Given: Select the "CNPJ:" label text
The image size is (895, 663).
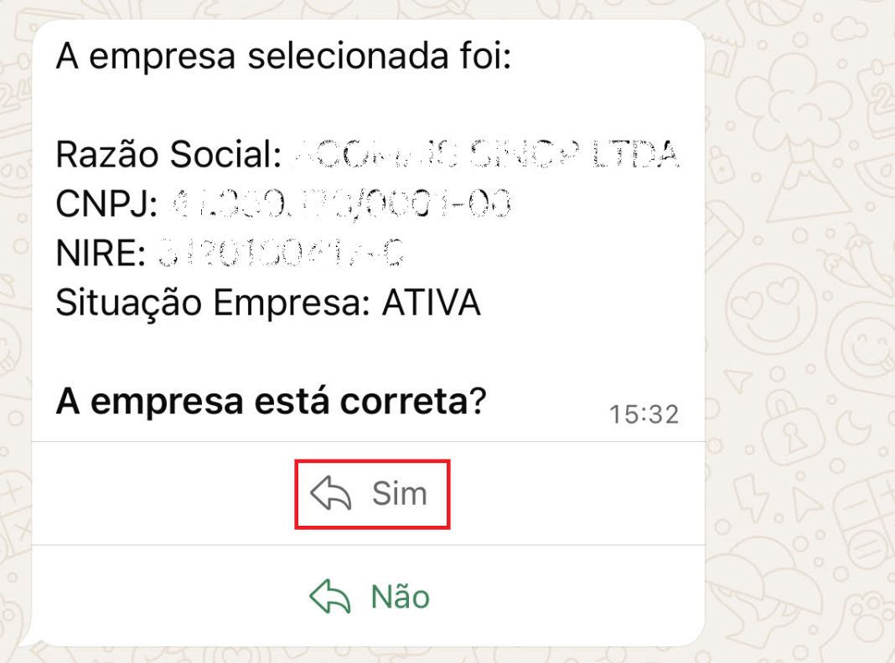Looking at the screenshot, I should point(106,203).
